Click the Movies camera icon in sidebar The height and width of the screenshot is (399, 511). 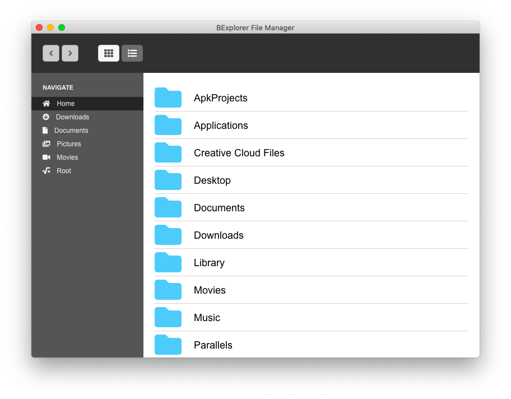point(47,157)
